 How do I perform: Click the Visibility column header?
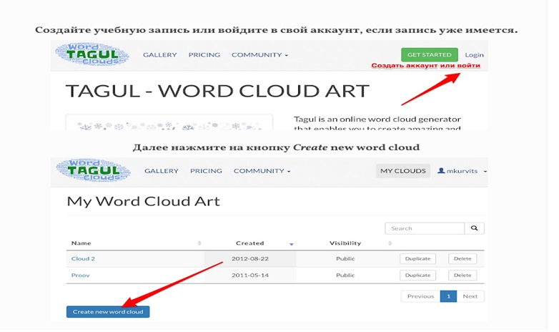(345, 243)
